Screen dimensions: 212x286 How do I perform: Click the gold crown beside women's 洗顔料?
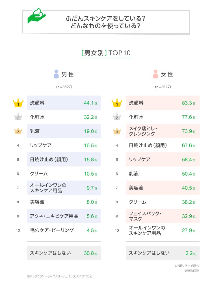[x=117, y=103]
